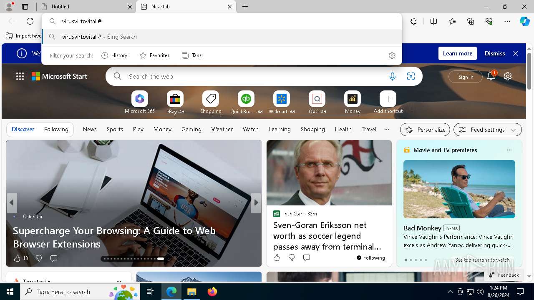The height and width of the screenshot is (300, 534).
Task: Open Microsoft apps grid launcher
Action: (x=20, y=76)
